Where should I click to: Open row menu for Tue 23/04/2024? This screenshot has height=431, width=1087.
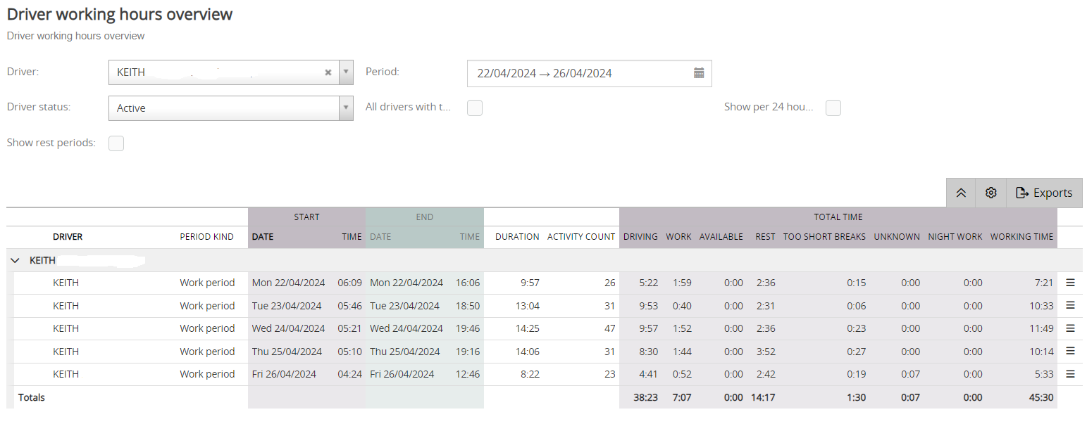(x=1070, y=305)
